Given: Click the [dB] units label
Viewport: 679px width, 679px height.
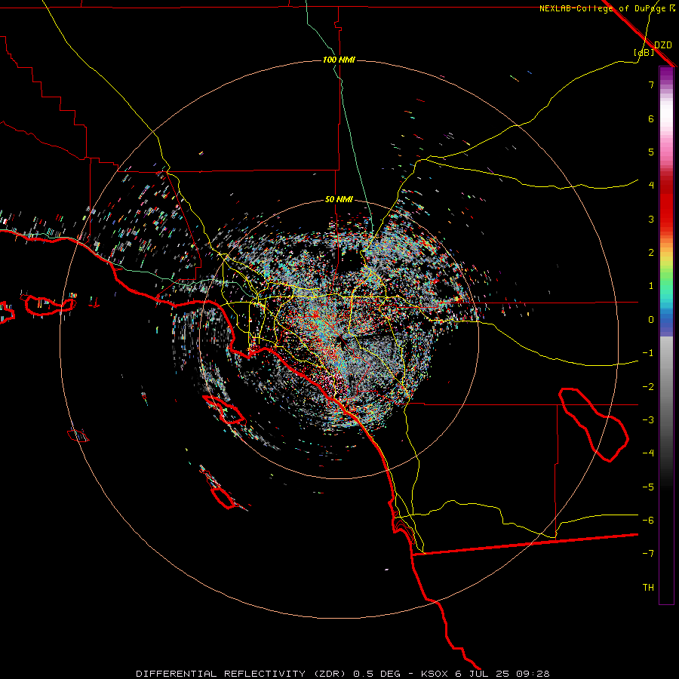Looking at the screenshot, I should pyautogui.click(x=644, y=52).
